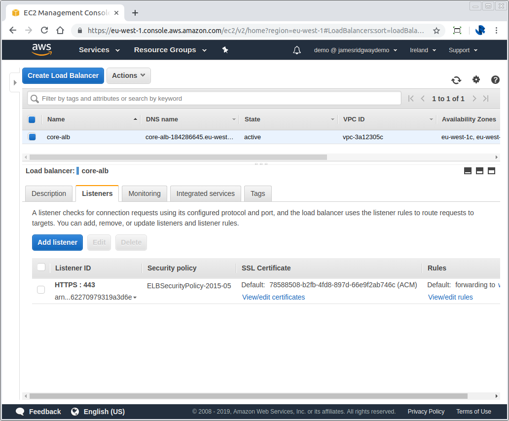Image resolution: width=509 pixels, height=421 pixels.
Task: Select the HTTPS : 443 listener checkbox
Action: [41, 289]
